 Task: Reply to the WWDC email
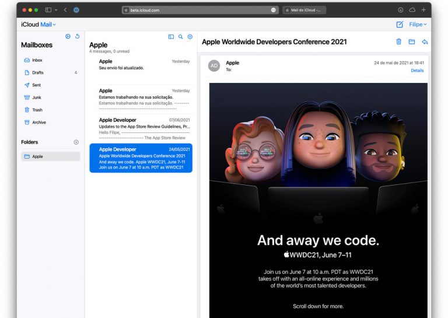point(425,41)
